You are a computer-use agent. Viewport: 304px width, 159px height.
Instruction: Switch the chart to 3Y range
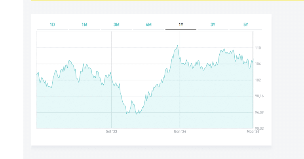coord(213,25)
